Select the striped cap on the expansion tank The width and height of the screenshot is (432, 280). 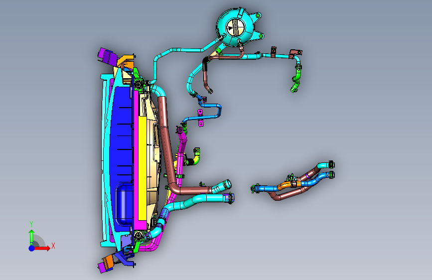pyautogui.click(x=235, y=27)
